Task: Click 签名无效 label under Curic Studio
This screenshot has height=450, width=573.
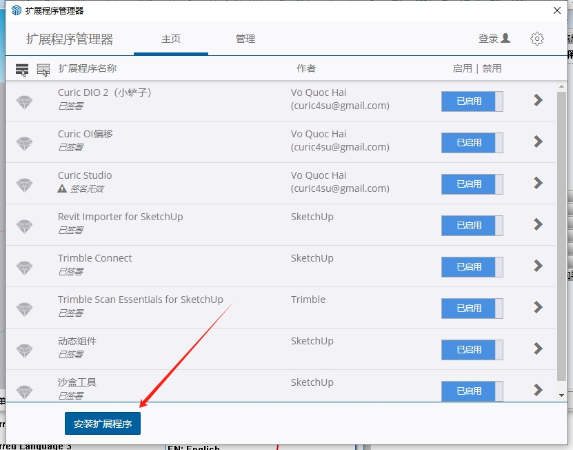Action: pyautogui.click(x=87, y=189)
